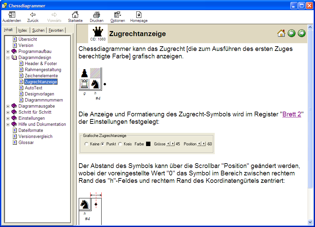Click the black queen icon above CID 1060
This screenshot has width=315, height=227.
(x=98, y=31)
